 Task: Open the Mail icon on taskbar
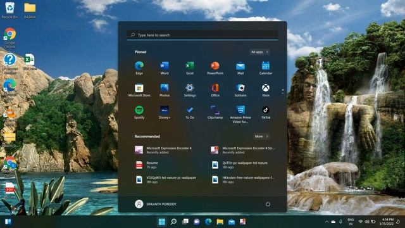[232, 222]
